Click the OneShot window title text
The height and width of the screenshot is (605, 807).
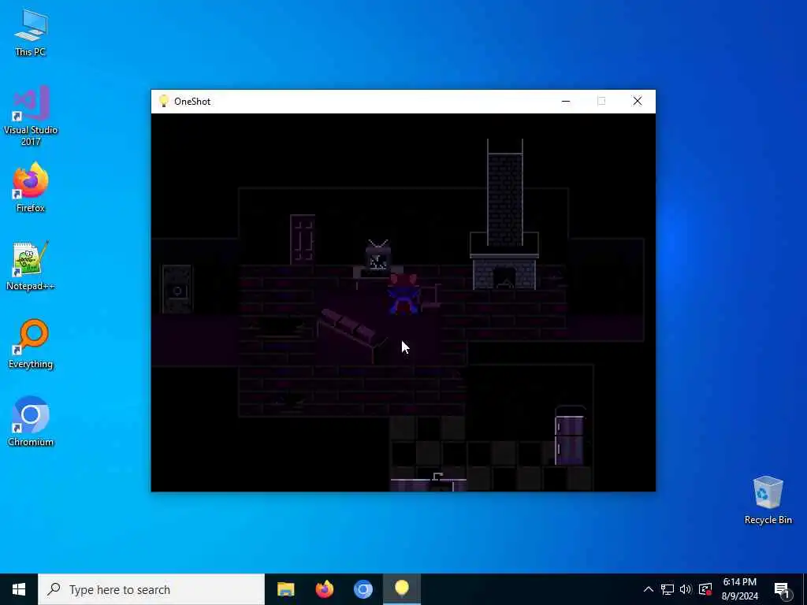[x=192, y=102]
